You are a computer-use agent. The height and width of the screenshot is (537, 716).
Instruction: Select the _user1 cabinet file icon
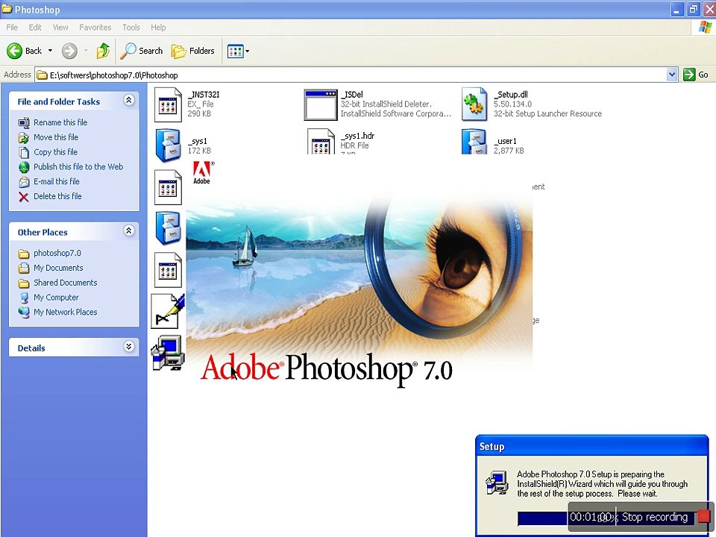click(x=474, y=141)
